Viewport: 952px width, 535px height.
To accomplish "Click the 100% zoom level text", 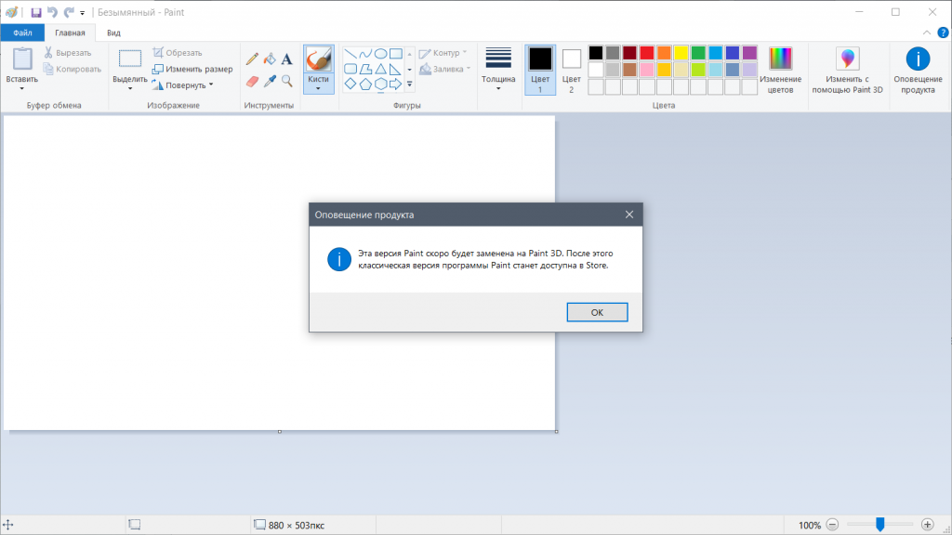I will (810, 526).
